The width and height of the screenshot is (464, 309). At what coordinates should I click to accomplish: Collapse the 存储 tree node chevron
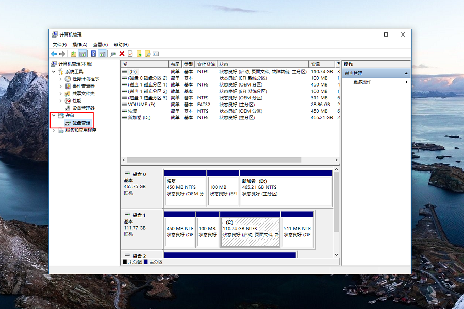tap(54, 115)
